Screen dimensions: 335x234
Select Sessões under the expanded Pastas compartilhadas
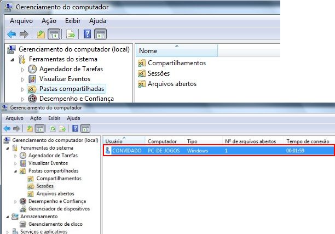coord(45,186)
